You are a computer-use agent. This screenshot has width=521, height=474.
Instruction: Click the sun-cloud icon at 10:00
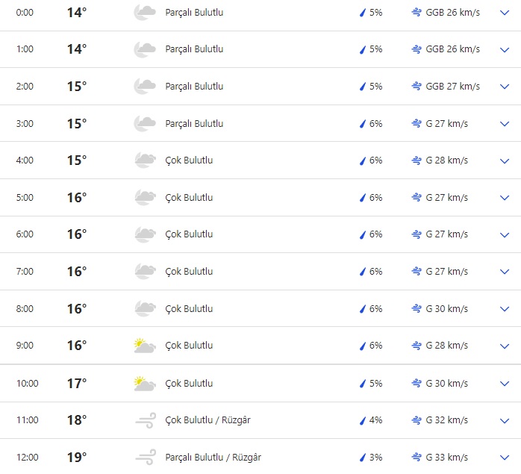(x=144, y=384)
